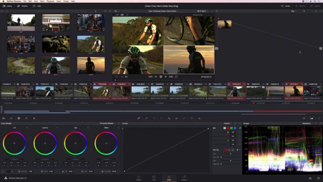Toggle the Gallery panel
This screenshot has width=323, height=182.
(8, 6)
